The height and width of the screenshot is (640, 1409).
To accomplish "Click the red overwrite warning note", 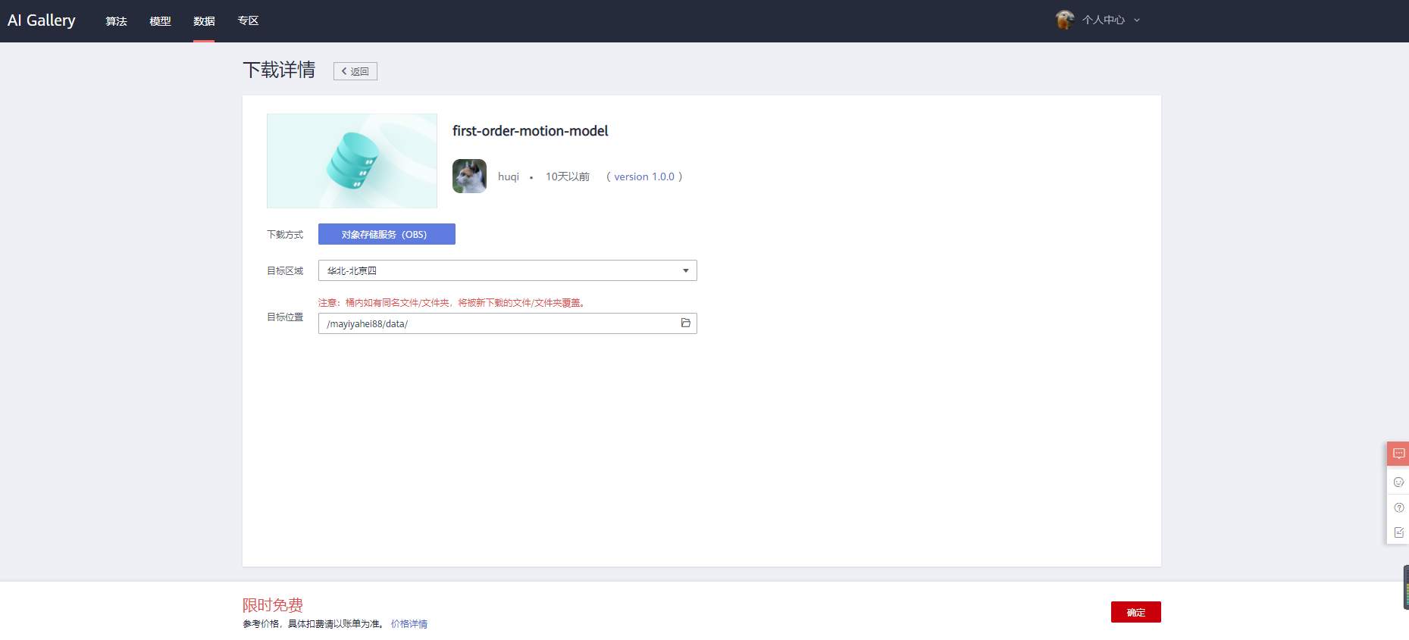I will pyautogui.click(x=453, y=303).
